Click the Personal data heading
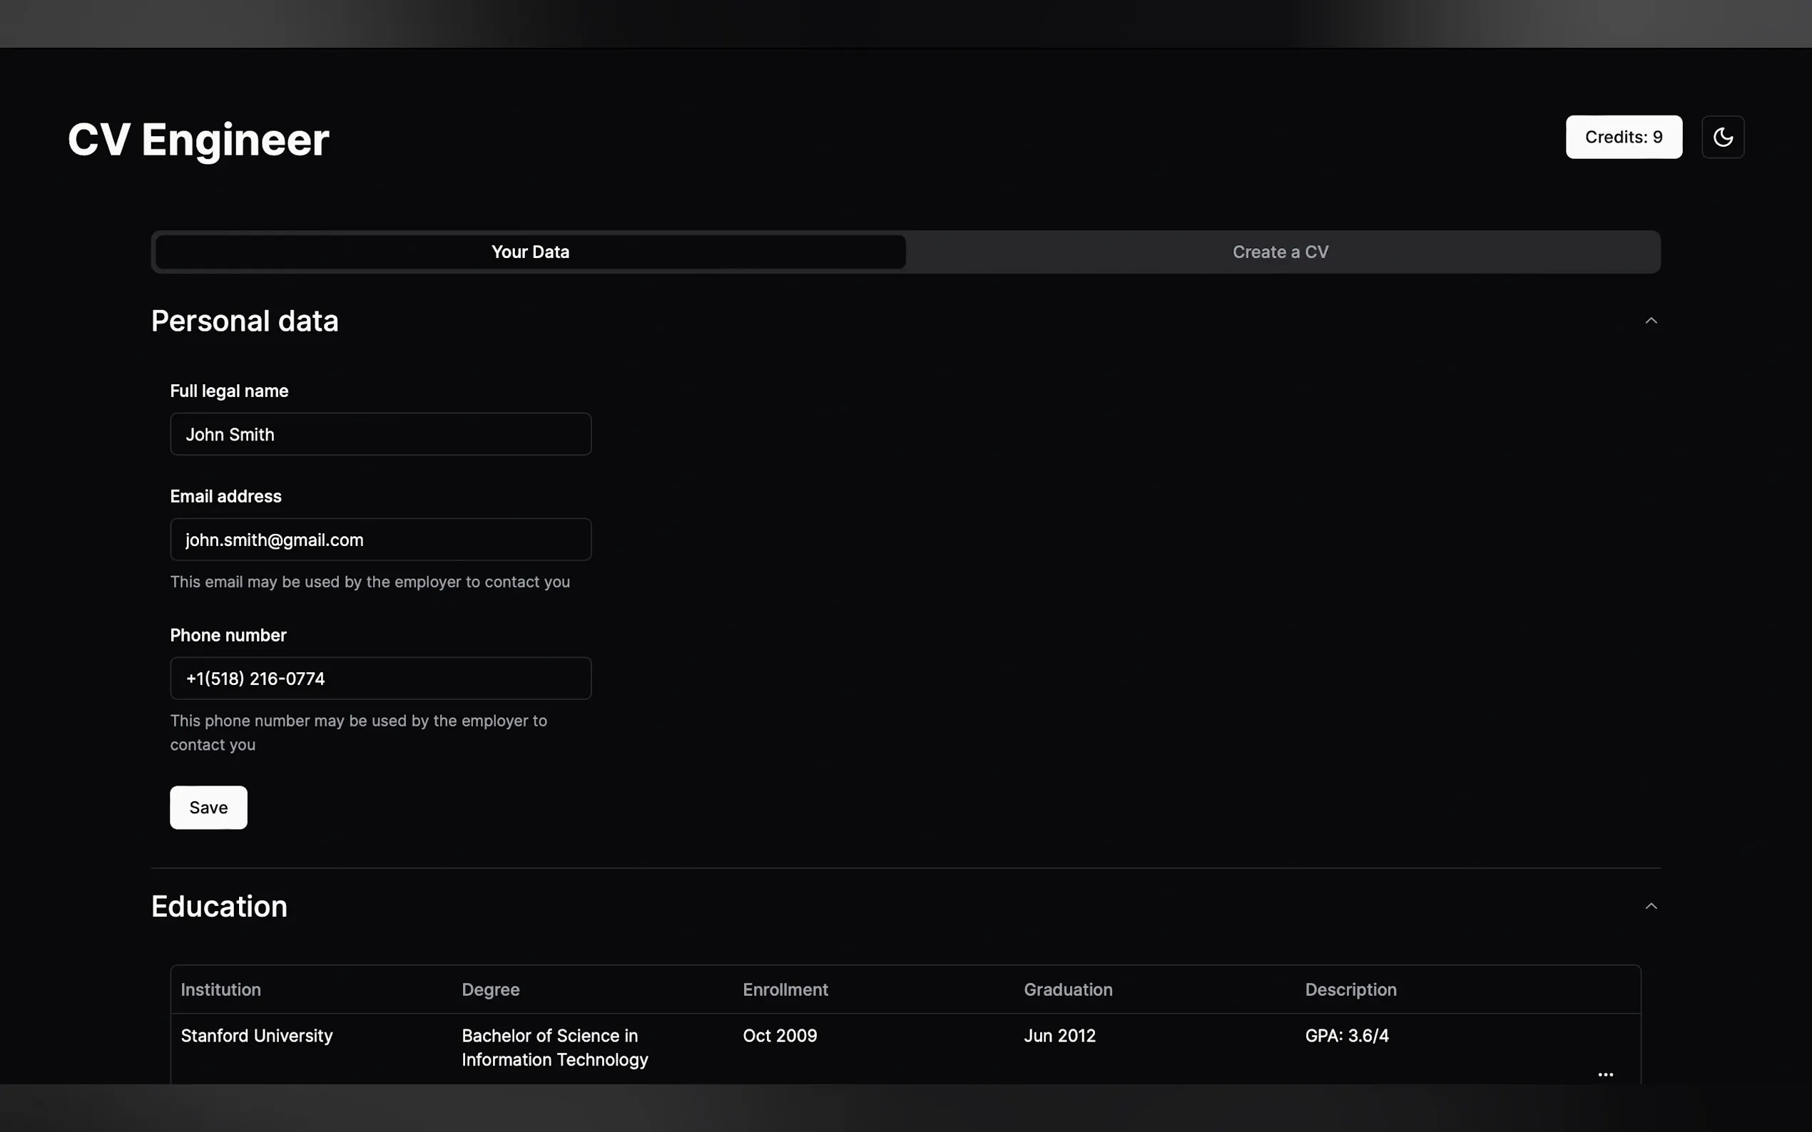This screenshot has height=1132, width=1812. [x=245, y=321]
